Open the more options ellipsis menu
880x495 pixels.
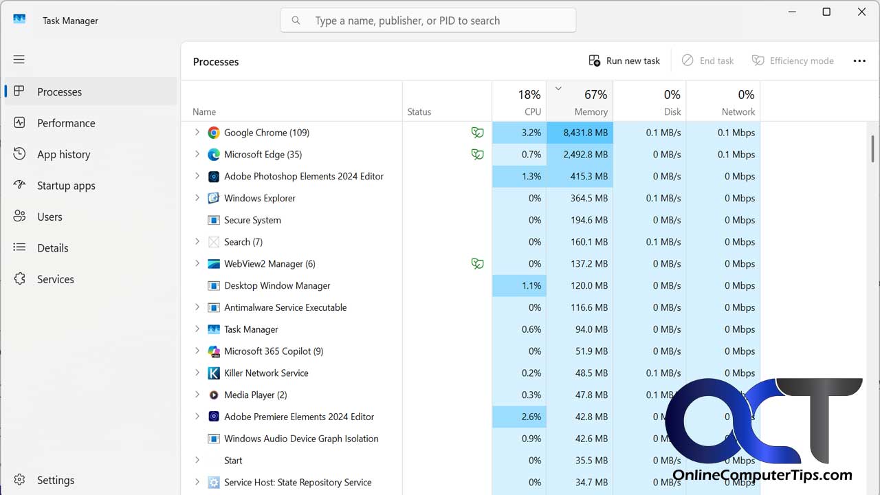click(859, 61)
